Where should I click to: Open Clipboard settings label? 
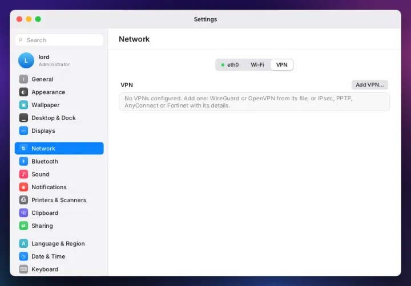(x=45, y=213)
